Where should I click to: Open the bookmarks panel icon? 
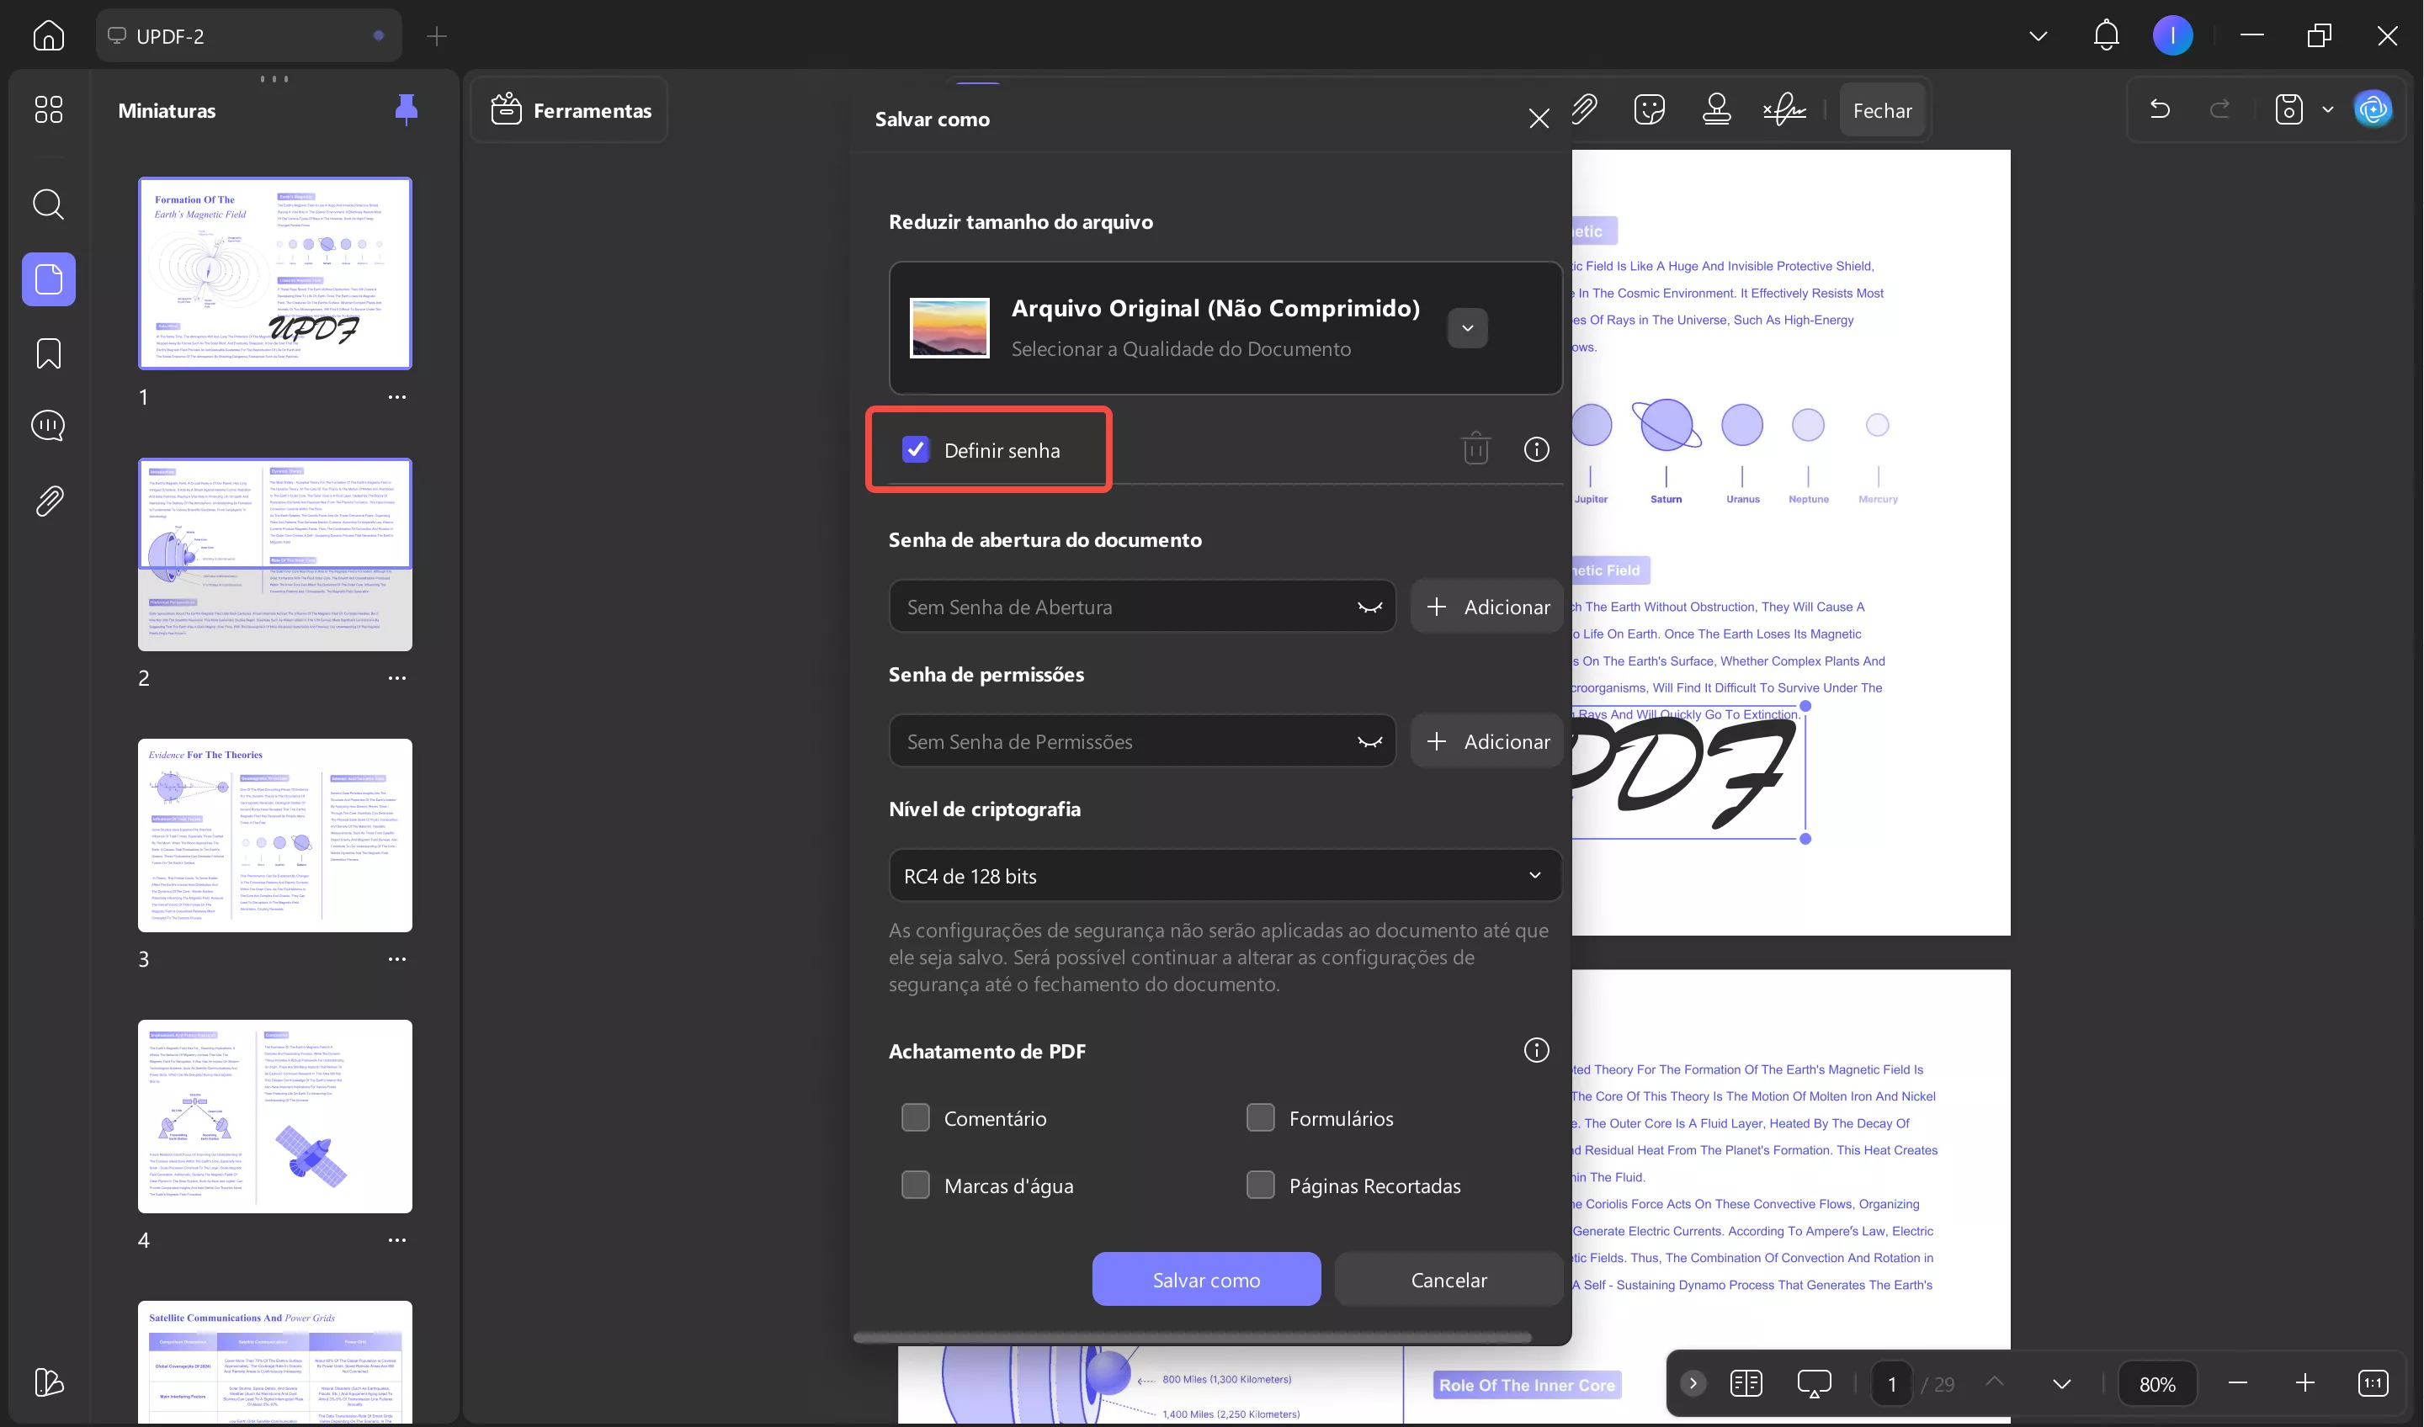coord(48,353)
